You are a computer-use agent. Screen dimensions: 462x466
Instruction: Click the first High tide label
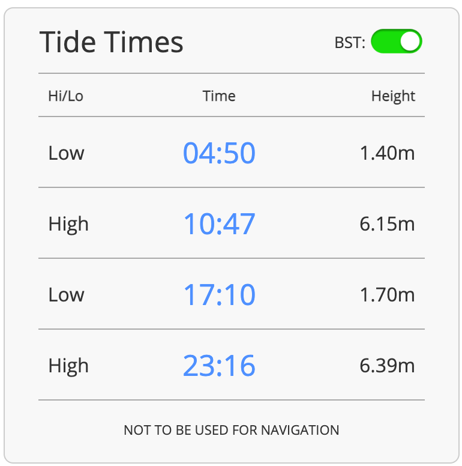pos(68,225)
